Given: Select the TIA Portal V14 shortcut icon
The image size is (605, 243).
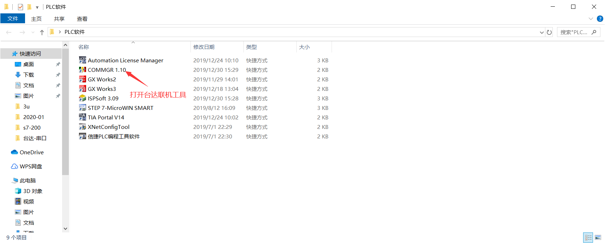Looking at the screenshot, I should [83, 117].
